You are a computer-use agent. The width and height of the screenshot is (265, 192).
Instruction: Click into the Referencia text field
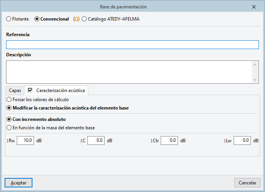coord(132,45)
